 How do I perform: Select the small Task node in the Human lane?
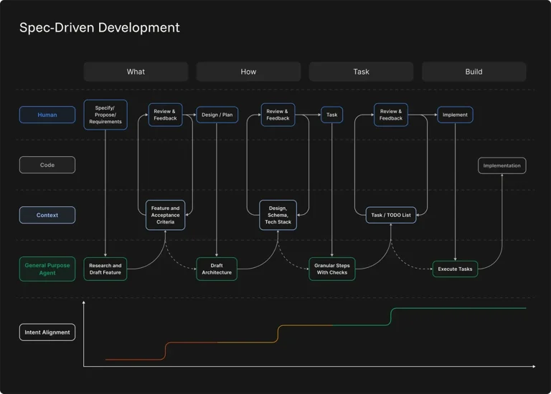coord(331,115)
